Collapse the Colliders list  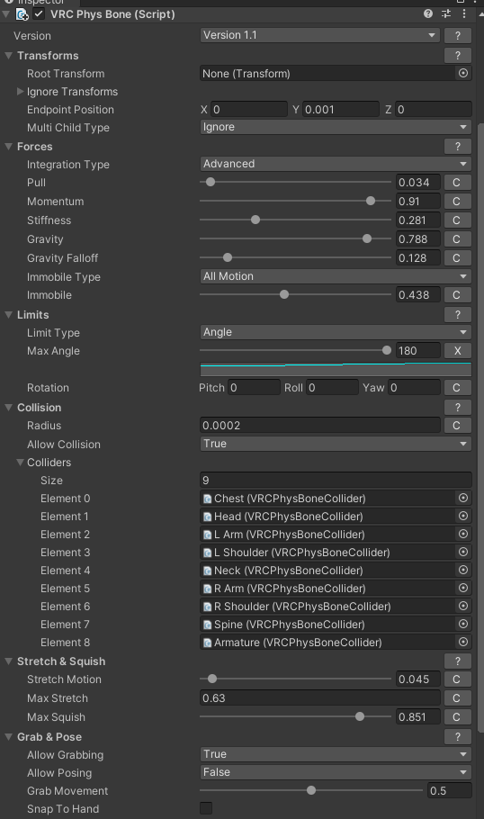(21, 463)
